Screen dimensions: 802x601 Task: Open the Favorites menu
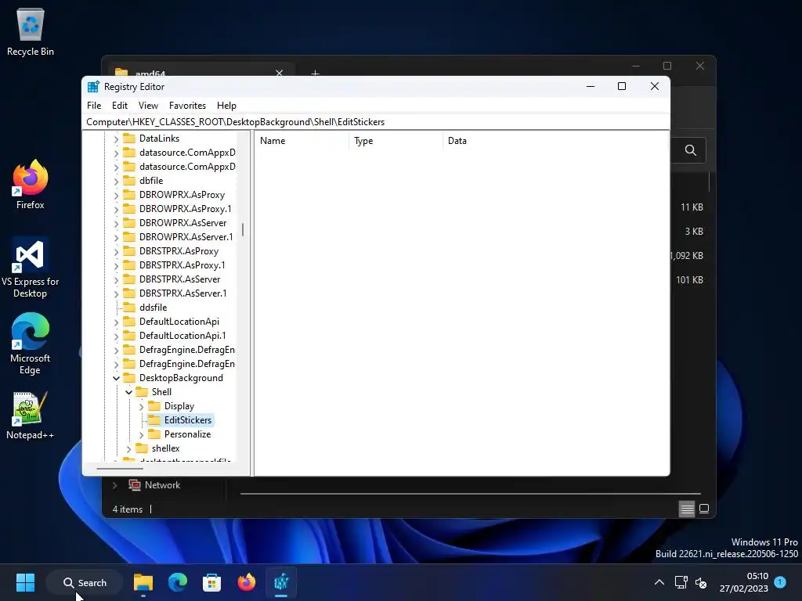tap(187, 106)
